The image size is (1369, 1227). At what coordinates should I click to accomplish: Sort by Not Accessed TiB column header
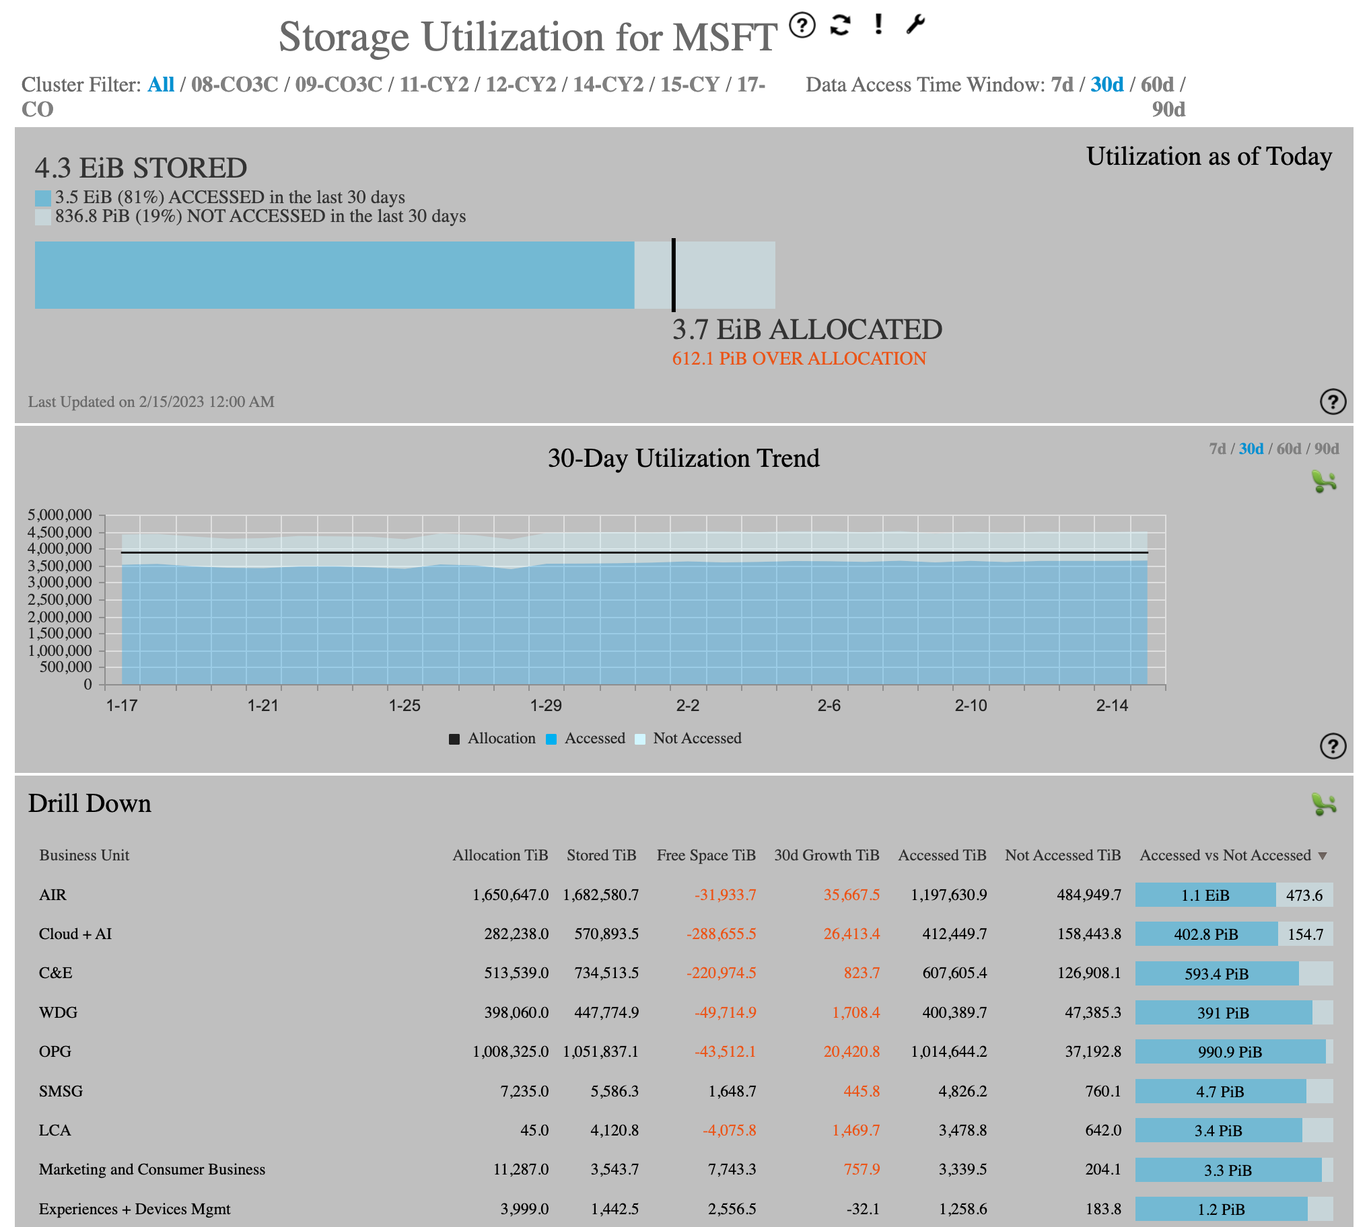pyautogui.click(x=1062, y=856)
